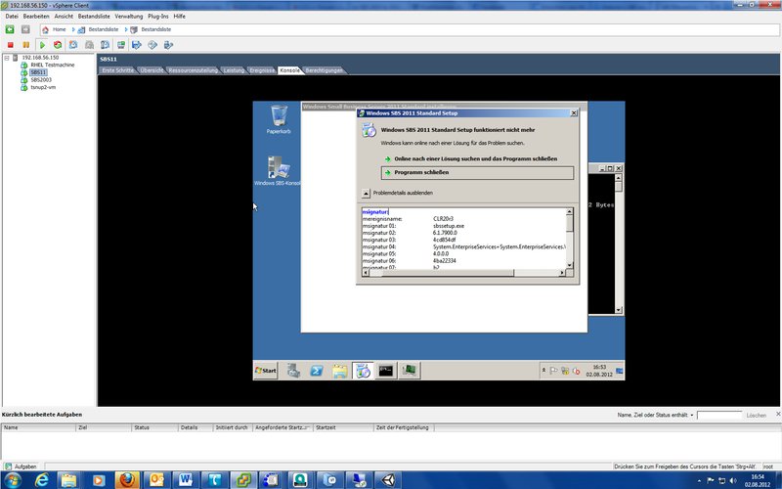
Task: Click the Löschen filter clear button
Action: tap(756, 415)
